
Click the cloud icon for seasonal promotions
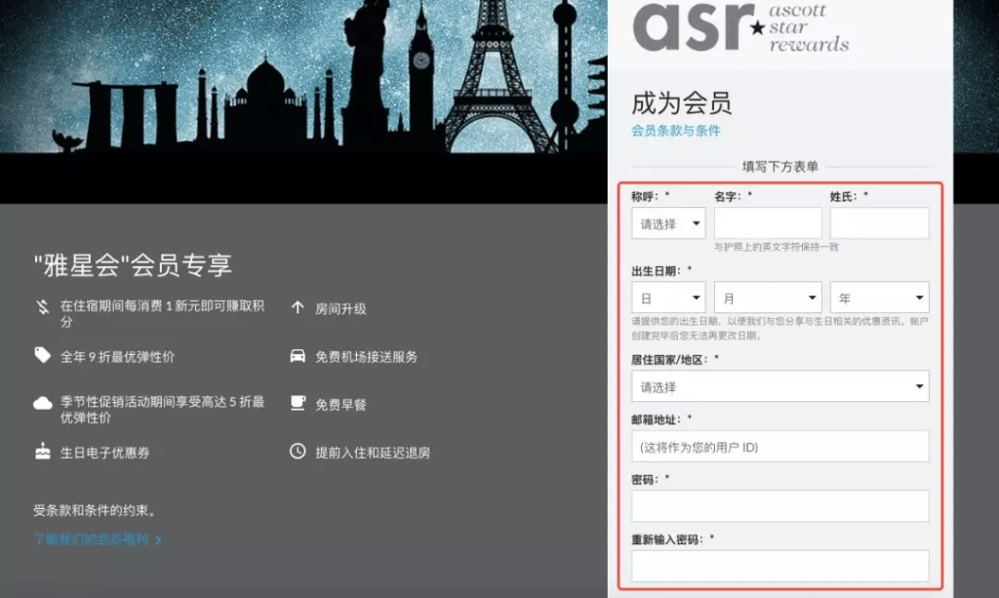pyautogui.click(x=42, y=403)
